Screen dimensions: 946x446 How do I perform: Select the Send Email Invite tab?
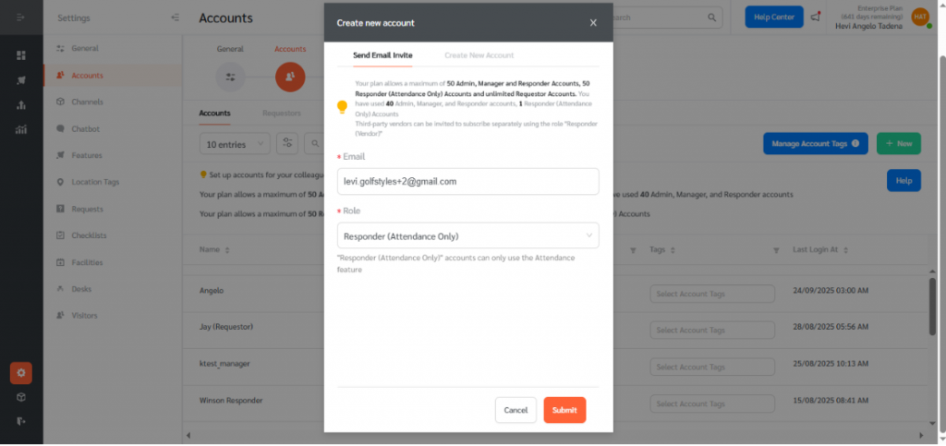point(382,55)
